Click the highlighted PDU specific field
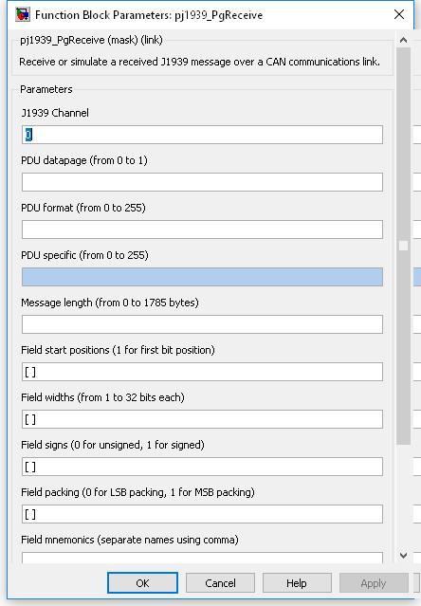Viewport: 421px width, 606px height. click(x=202, y=277)
